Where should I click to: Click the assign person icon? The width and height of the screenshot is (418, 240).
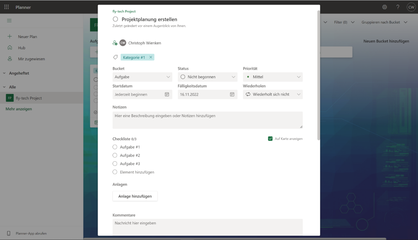(x=115, y=42)
